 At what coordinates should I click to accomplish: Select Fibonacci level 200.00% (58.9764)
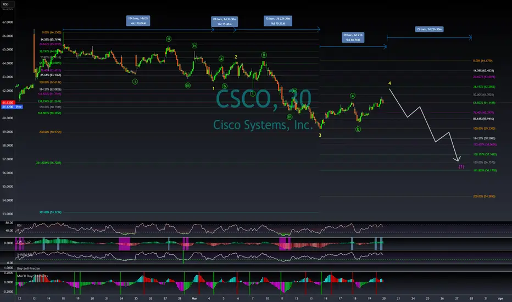click(51, 132)
